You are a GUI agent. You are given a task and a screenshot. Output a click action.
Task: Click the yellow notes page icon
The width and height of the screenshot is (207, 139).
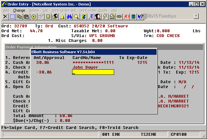coord(48,16)
